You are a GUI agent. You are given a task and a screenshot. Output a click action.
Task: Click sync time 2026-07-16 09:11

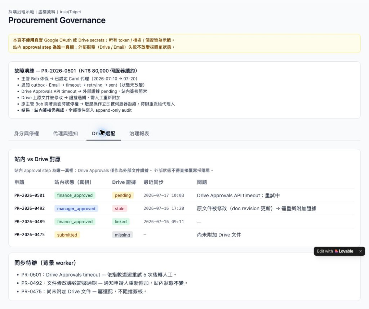[164, 222]
